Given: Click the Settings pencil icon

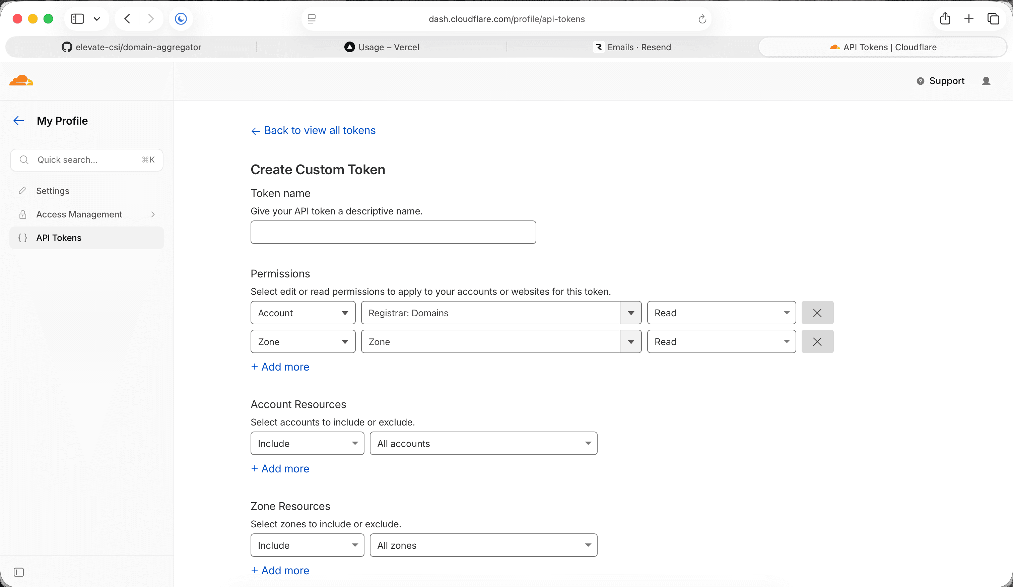Looking at the screenshot, I should click(23, 191).
